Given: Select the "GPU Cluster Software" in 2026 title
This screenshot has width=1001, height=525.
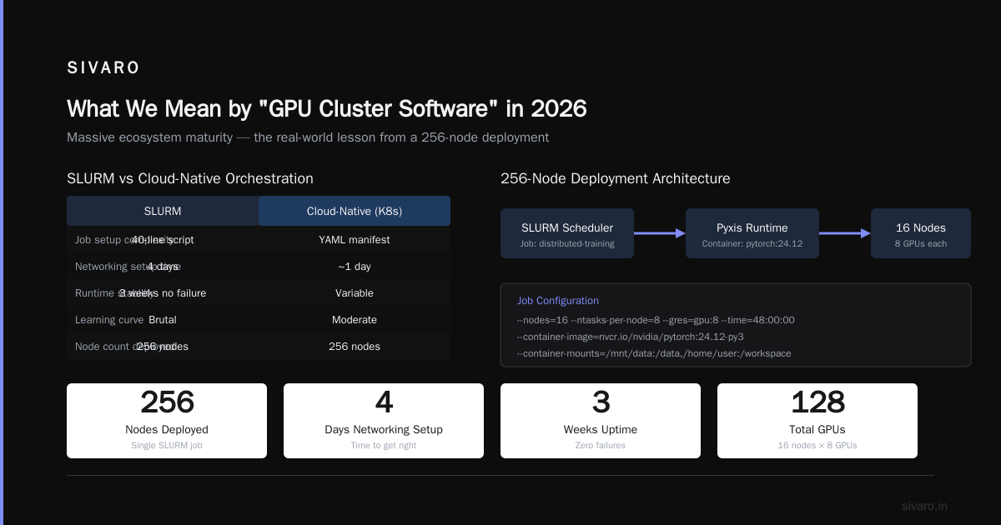Looking at the screenshot, I should click(x=326, y=109).
